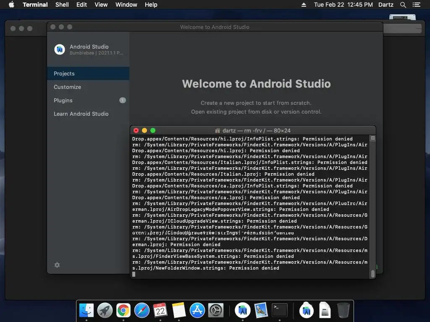430x322 pixels.
Task: Select Plugins in Android Studio sidebar
Action: tap(88, 100)
